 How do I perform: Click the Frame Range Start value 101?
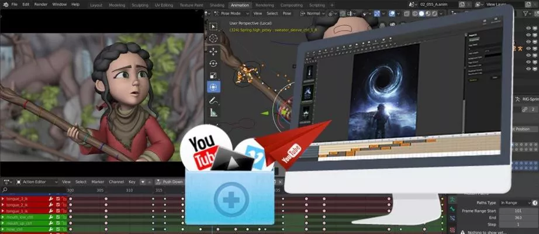tap(518, 211)
